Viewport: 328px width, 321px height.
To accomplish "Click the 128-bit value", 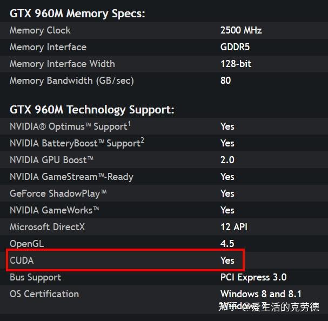I will 236,64.
